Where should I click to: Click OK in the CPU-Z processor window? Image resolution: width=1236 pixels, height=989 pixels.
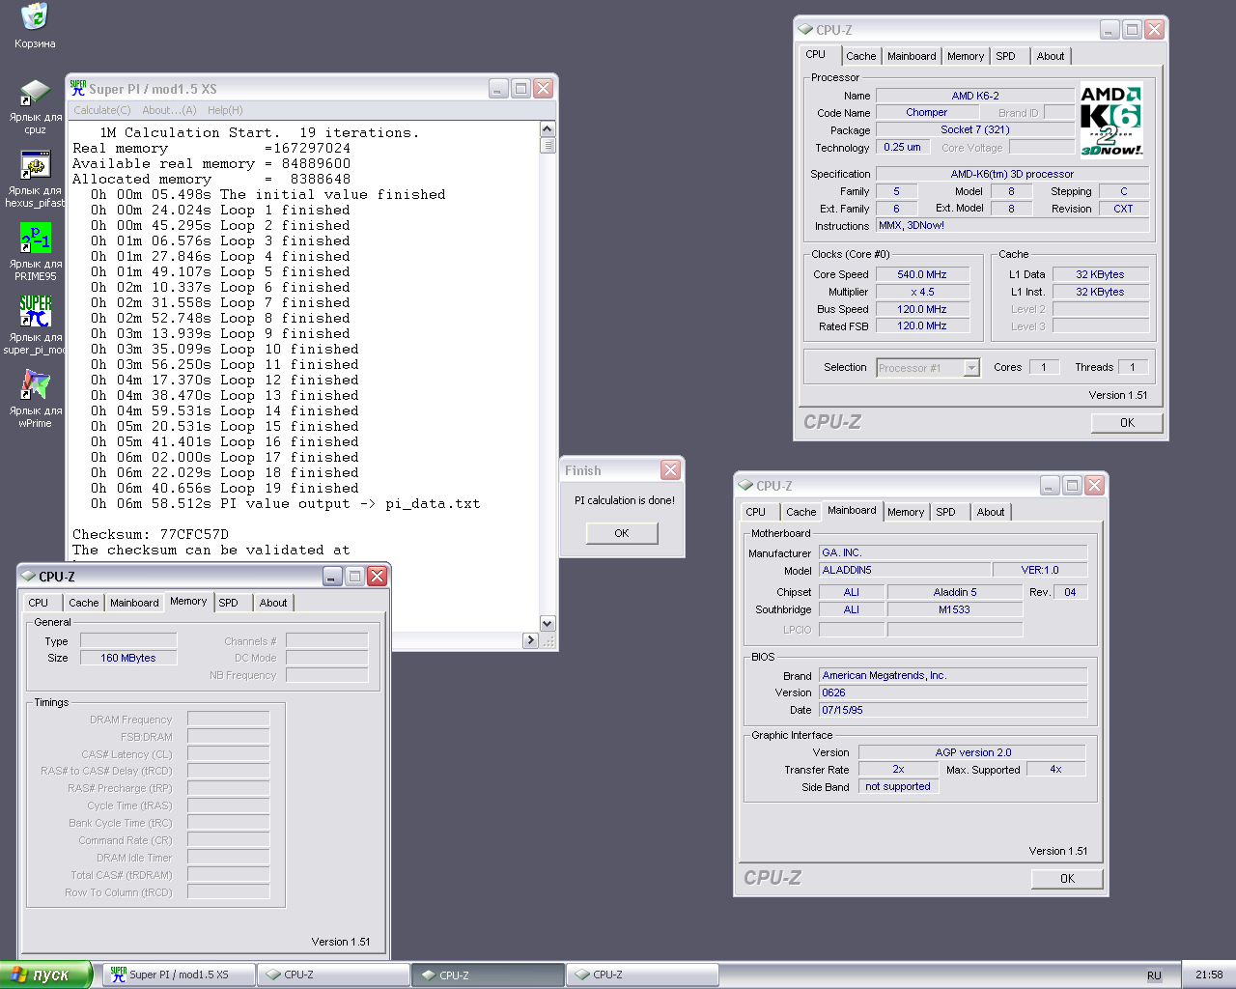click(1127, 423)
